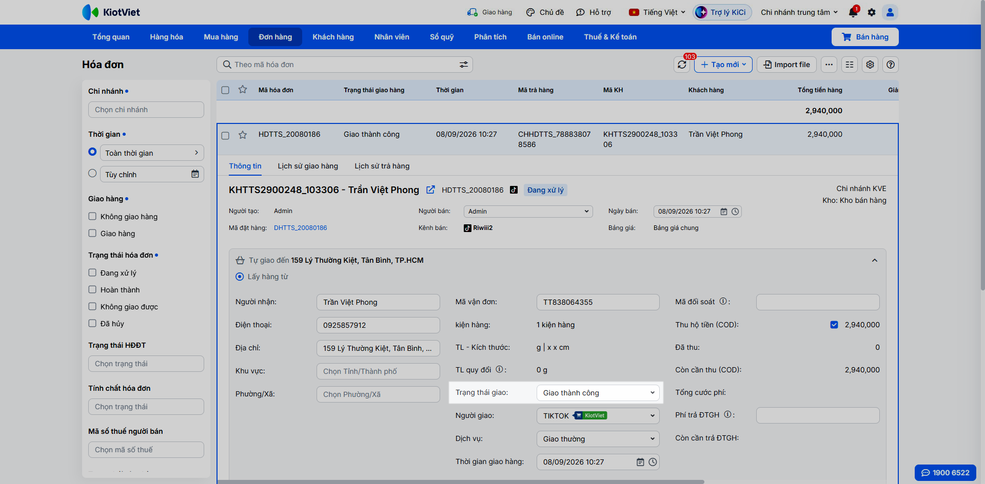Switch to Lịch sử giao hàng tab
Viewport: 985px width, 484px height.
coord(308,166)
